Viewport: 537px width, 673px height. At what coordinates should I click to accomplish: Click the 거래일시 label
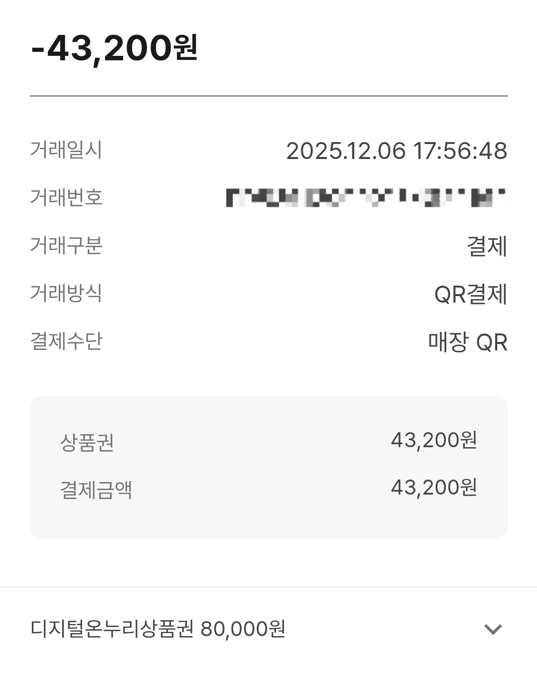pyautogui.click(x=66, y=150)
